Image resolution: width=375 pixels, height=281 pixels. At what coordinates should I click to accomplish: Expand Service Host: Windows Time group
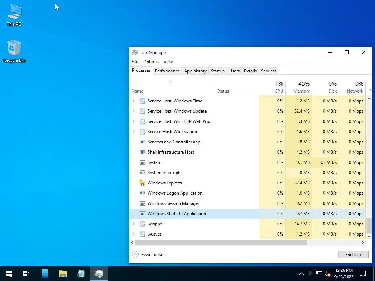[133, 101]
